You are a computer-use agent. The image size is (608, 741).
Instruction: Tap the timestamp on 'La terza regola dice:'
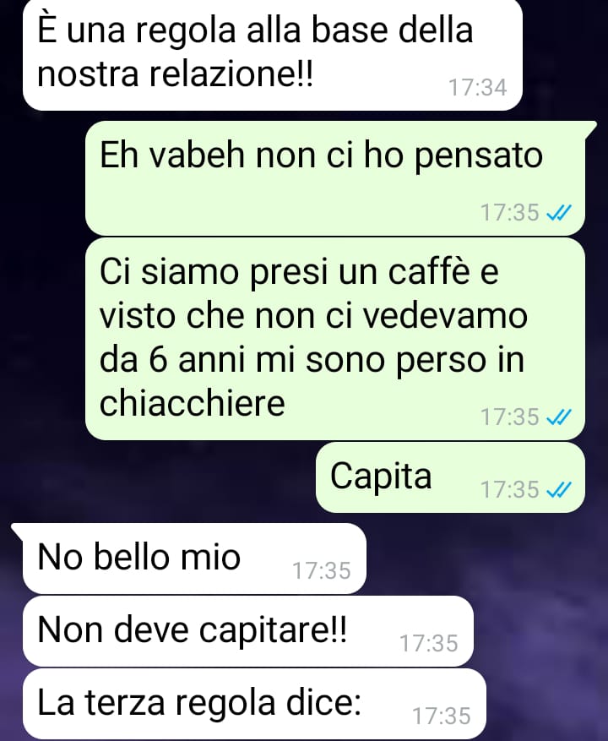[442, 716]
